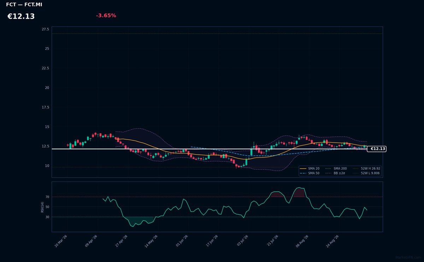Click the 10 price axis label
Screen dimensions: 424x262
click(47, 166)
